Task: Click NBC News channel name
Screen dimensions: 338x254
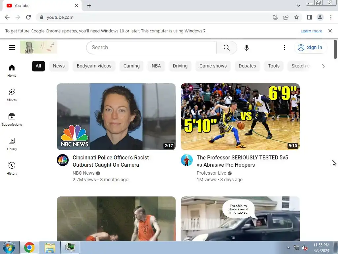Action: click(x=84, y=173)
